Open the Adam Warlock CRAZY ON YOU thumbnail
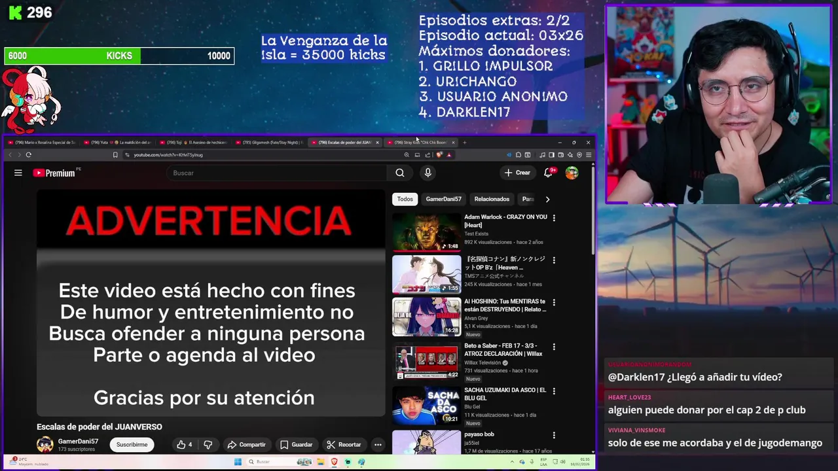838x471 pixels. click(x=426, y=232)
